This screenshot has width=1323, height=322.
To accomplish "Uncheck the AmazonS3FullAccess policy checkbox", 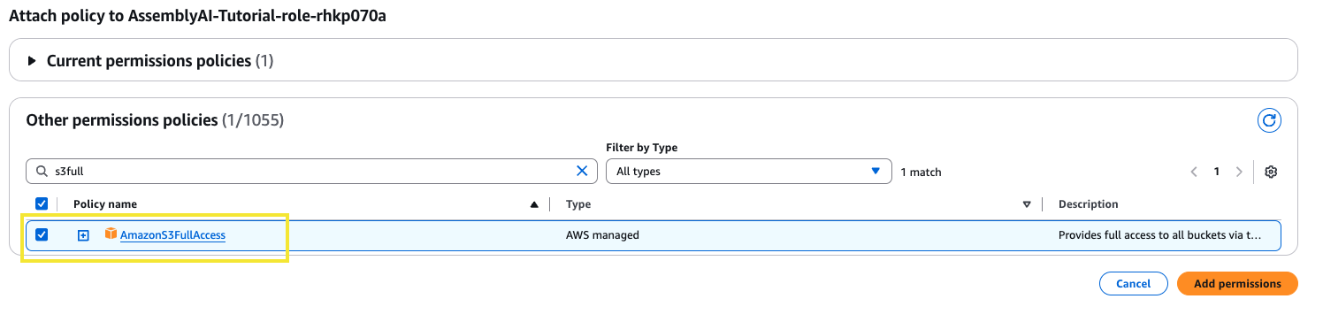I will [x=42, y=234].
